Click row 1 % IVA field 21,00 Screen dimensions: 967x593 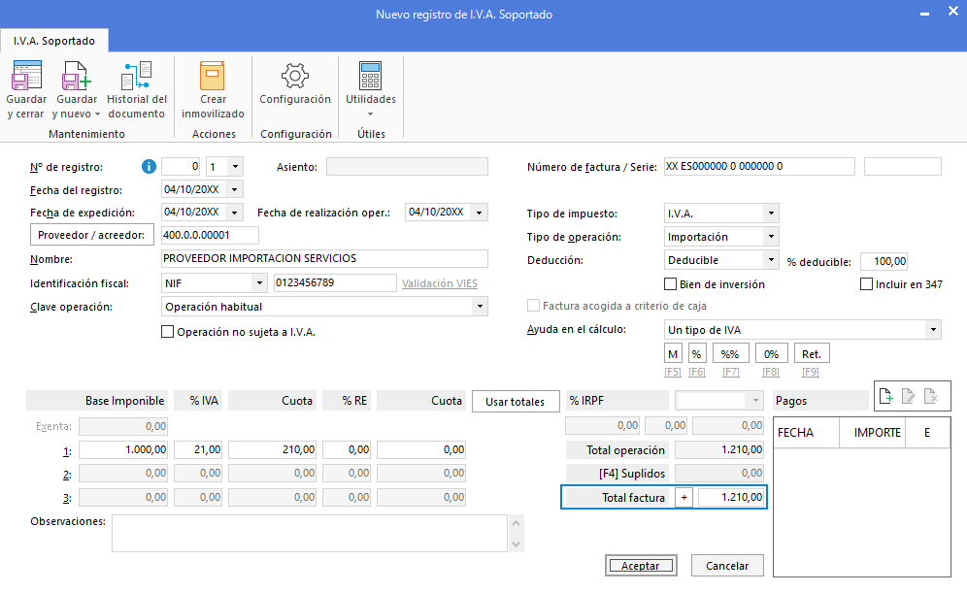click(198, 450)
